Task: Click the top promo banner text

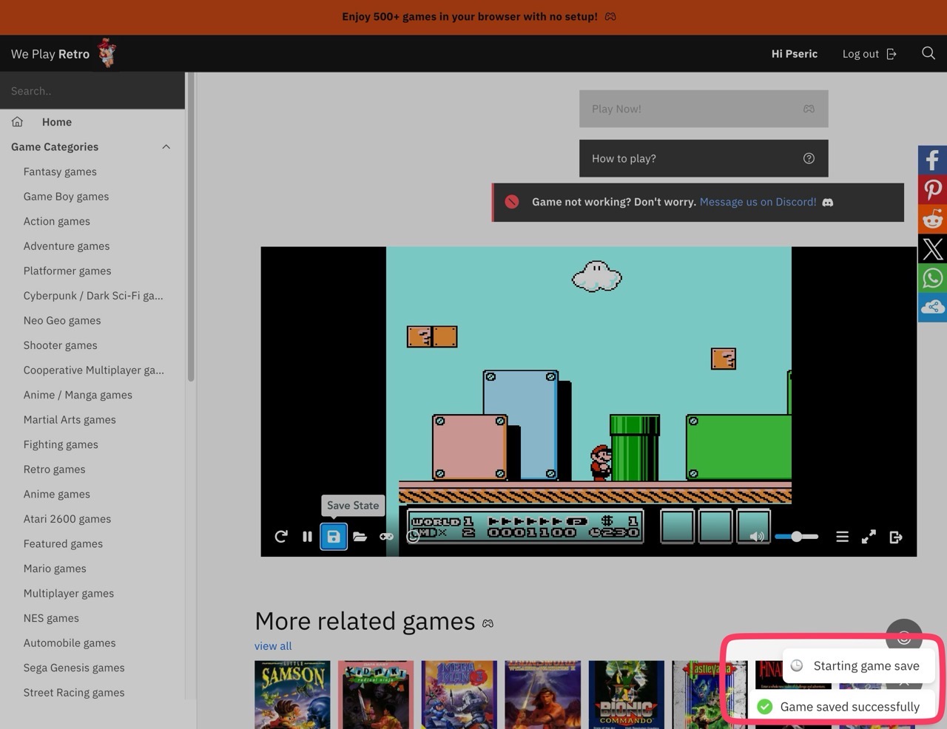Action: point(470,16)
